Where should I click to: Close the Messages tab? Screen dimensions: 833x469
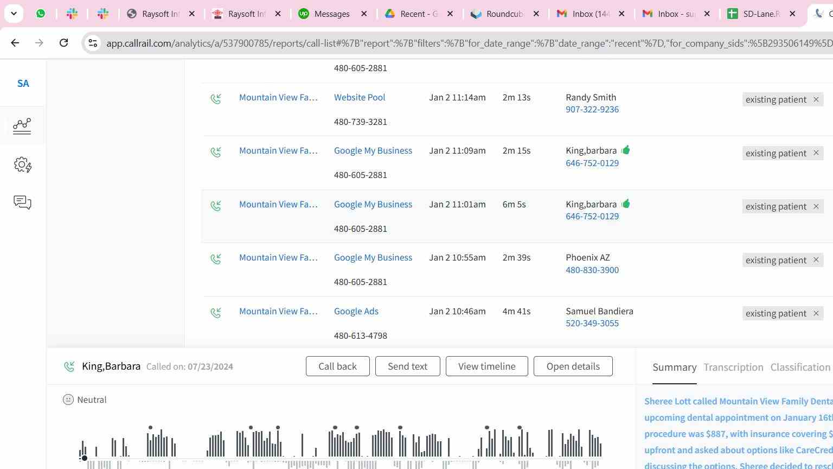[x=364, y=14]
